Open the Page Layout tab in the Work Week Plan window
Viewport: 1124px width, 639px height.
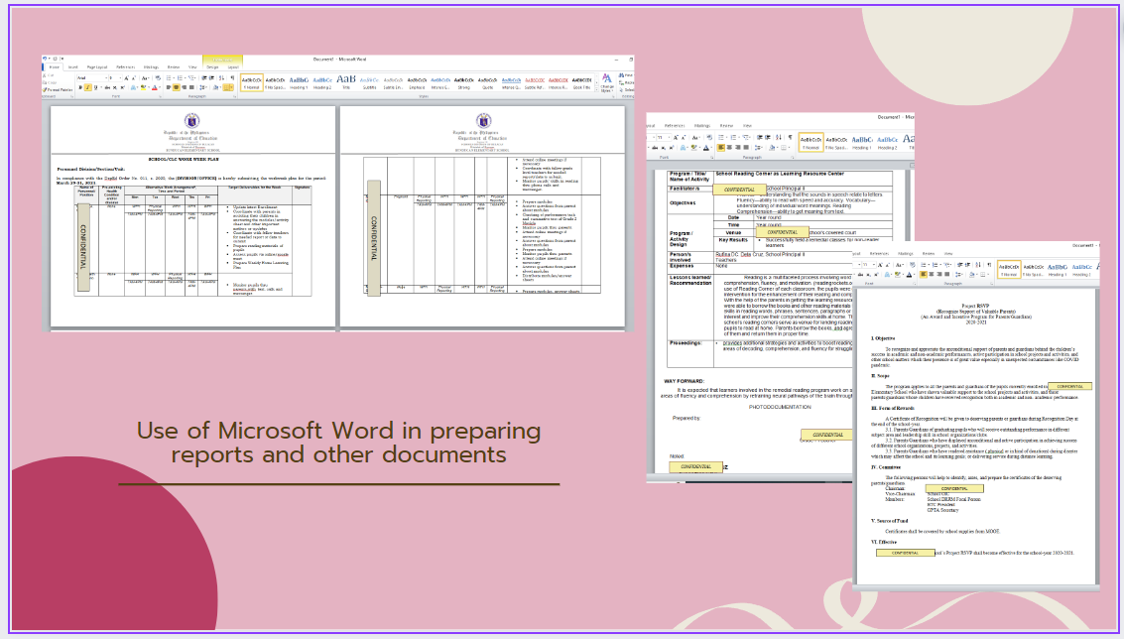coord(97,66)
